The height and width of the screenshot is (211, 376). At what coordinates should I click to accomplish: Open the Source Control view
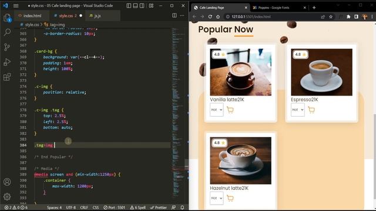point(7,47)
